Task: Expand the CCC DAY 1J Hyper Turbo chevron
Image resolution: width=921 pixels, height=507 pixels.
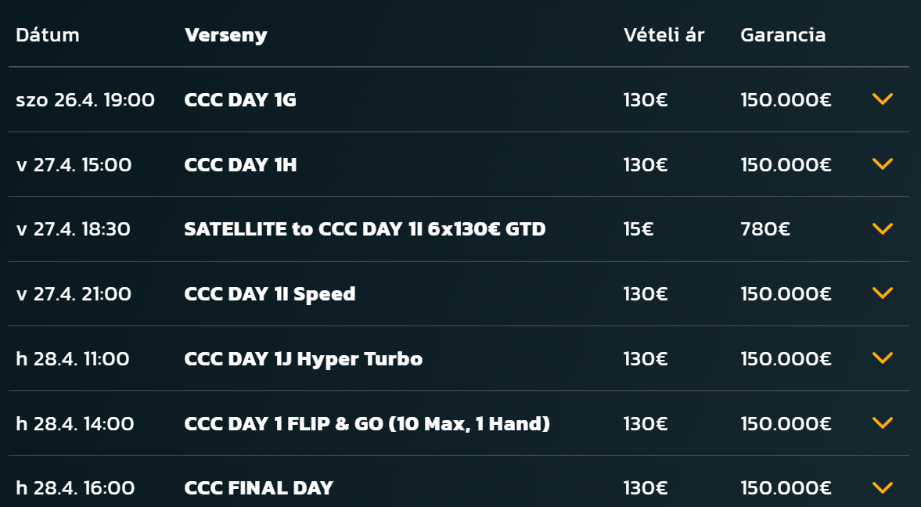Action: click(882, 358)
